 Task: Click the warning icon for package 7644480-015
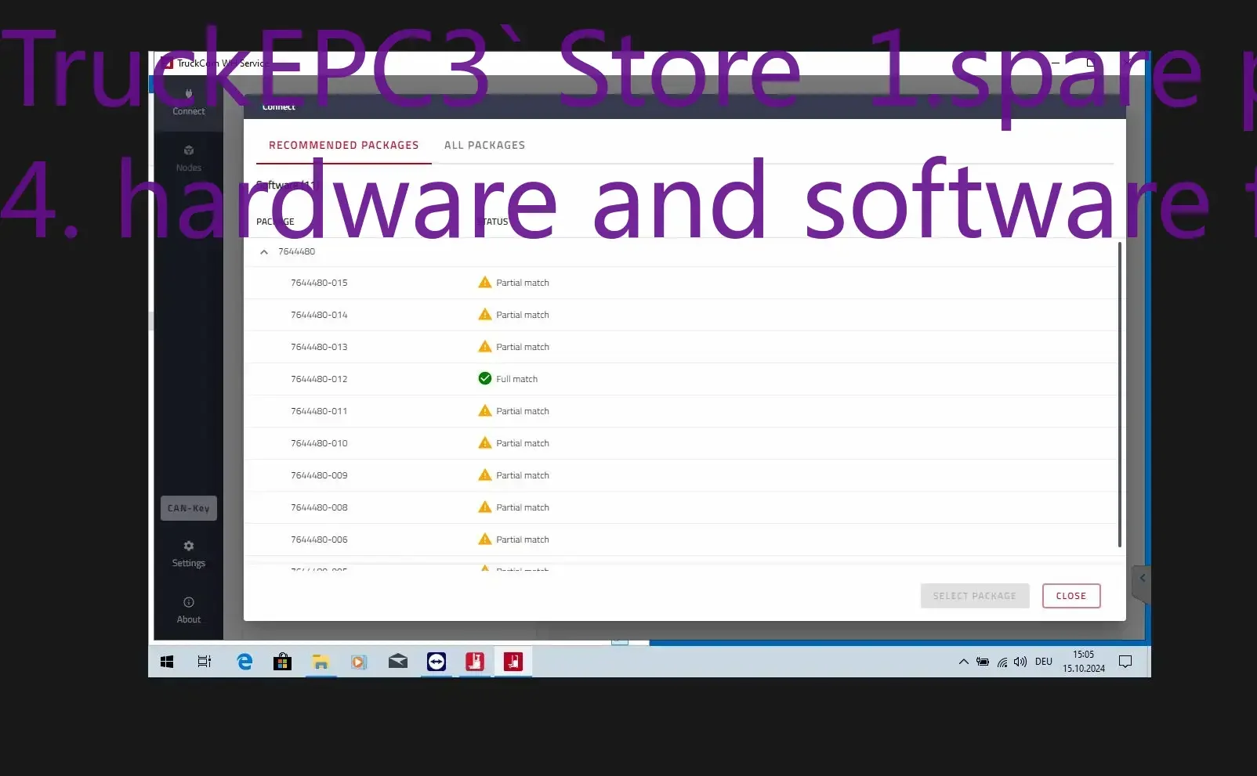pos(485,283)
